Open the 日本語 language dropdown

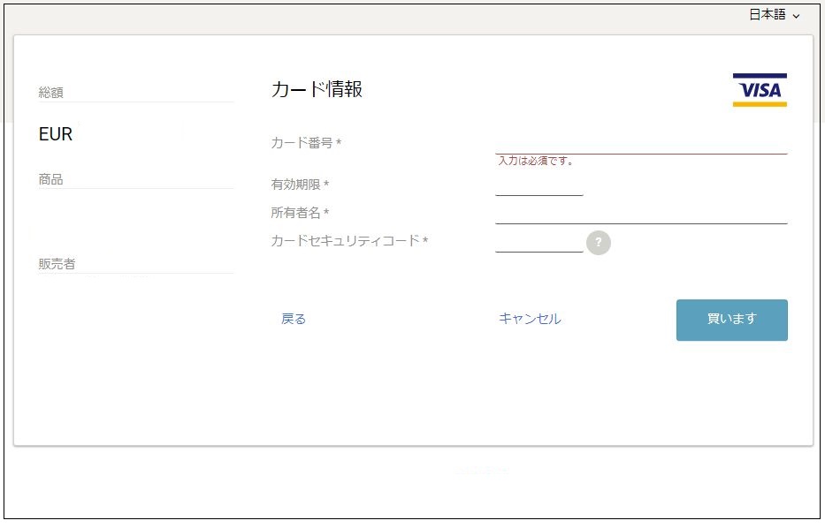(x=774, y=15)
